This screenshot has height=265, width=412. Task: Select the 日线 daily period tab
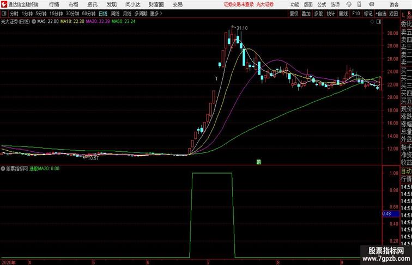pyautogui.click(x=103, y=14)
